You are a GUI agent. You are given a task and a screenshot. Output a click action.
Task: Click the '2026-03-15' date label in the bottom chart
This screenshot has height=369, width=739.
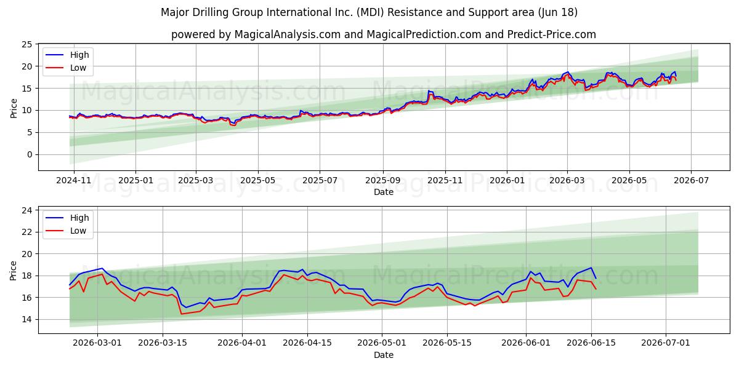[163, 344]
